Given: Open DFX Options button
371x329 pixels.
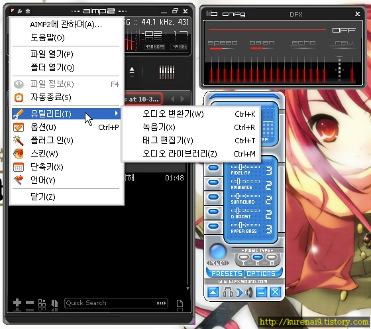Looking at the screenshot, I should (261, 273).
